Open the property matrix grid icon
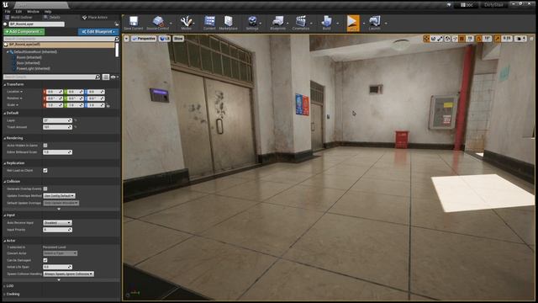 pyautogui.click(x=106, y=77)
